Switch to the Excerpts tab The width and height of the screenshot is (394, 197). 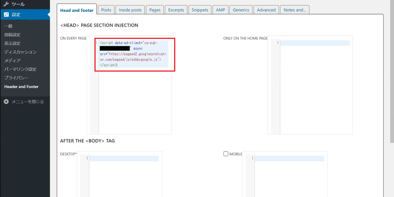tap(176, 10)
